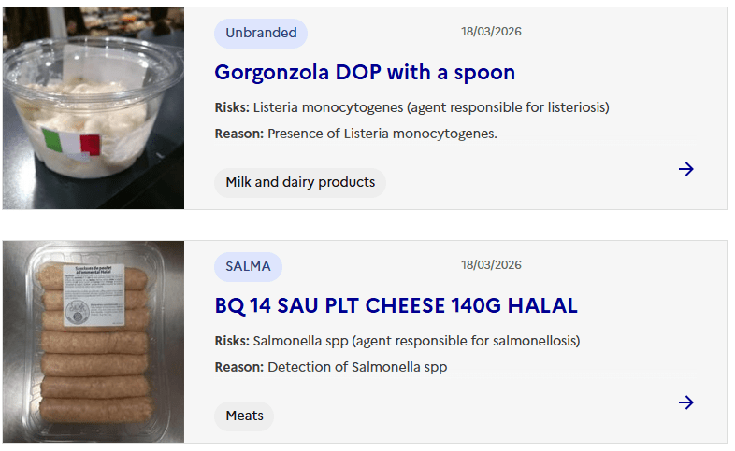Click the Presence of Listeria reason text

[382, 134]
